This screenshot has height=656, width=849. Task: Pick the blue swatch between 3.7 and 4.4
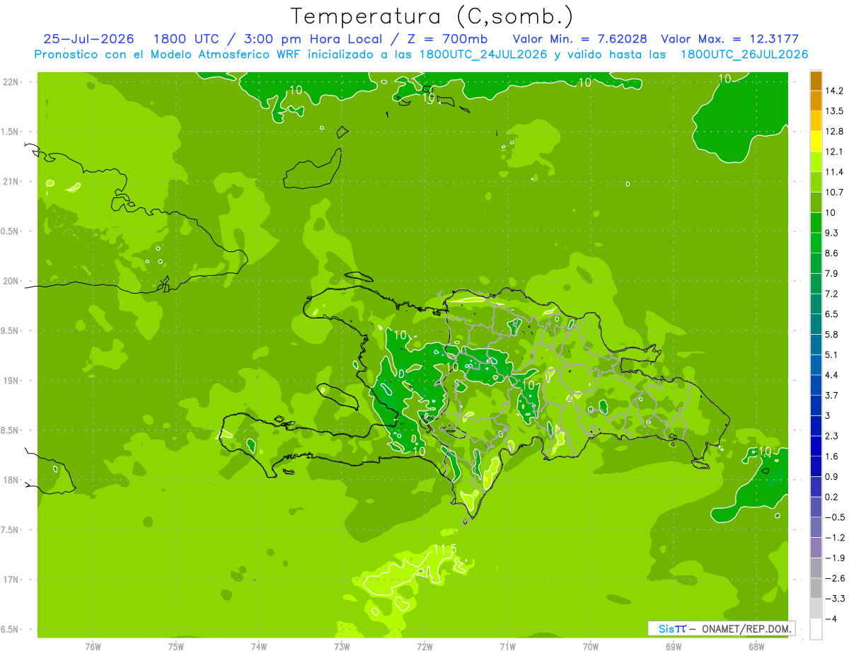[816, 385]
